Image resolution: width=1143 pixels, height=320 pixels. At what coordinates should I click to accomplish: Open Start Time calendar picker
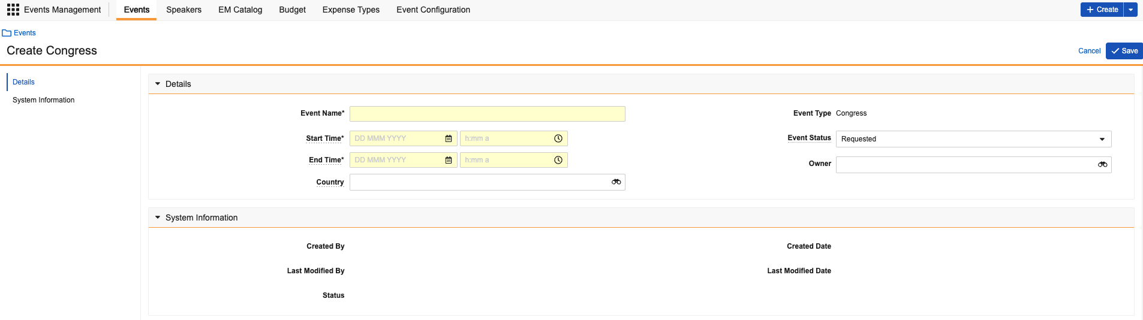tap(449, 138)
